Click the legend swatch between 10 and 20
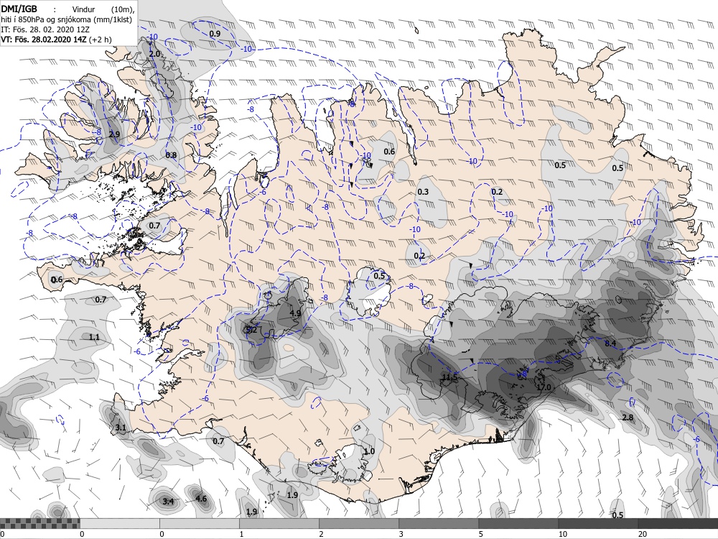The image size is (718, 539). point(597,523)
